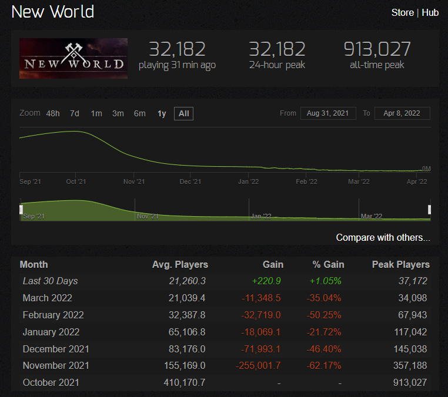Click the 32,182 24-hour peak stat
Viewport: 448px width, 397px height.
[277, 49]
